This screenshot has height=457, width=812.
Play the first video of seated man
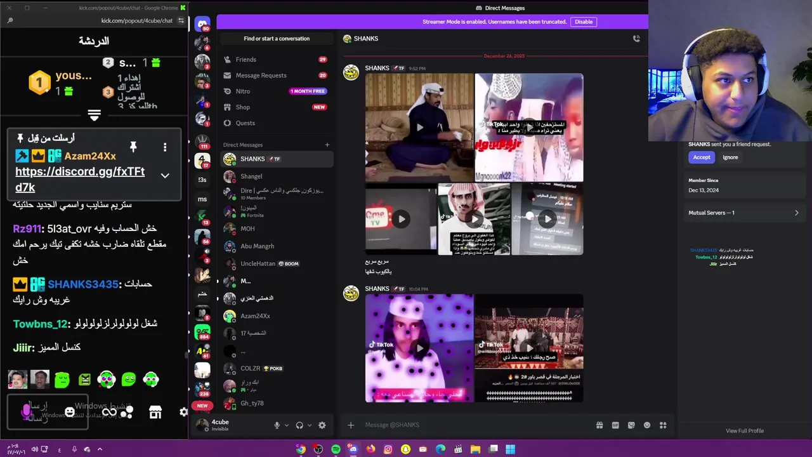419,128
